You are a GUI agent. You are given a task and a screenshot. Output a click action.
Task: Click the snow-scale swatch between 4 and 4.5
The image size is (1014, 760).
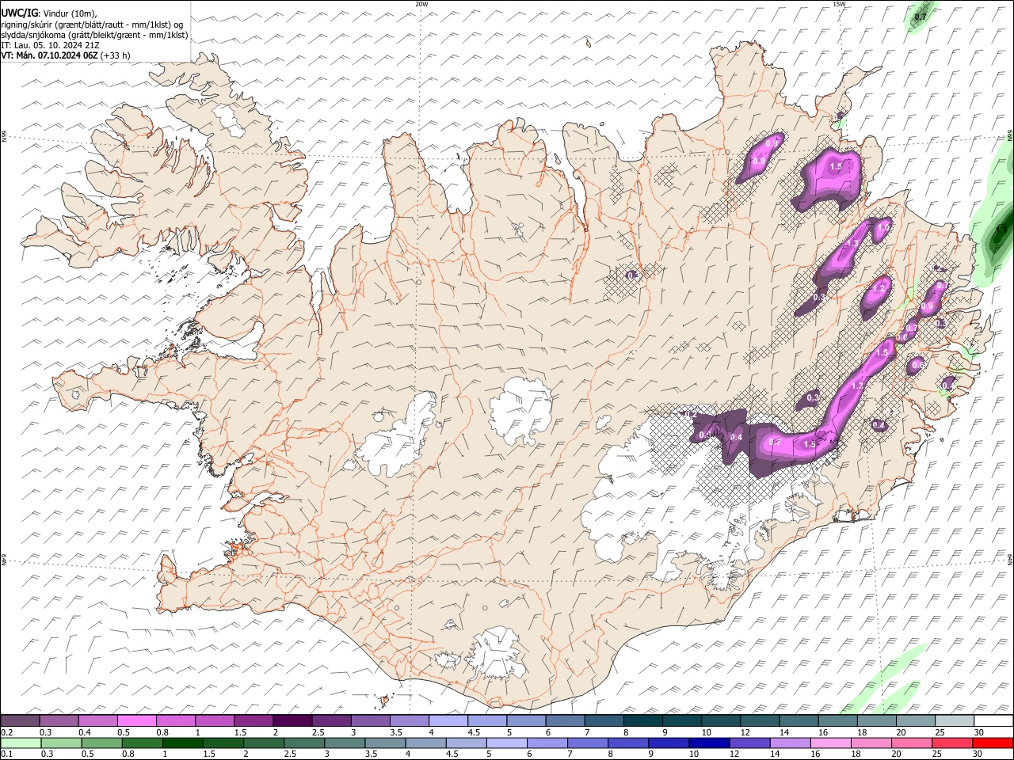448,720
